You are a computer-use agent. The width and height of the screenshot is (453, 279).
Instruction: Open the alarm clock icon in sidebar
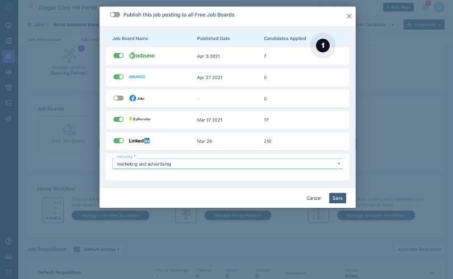point(9,88)
